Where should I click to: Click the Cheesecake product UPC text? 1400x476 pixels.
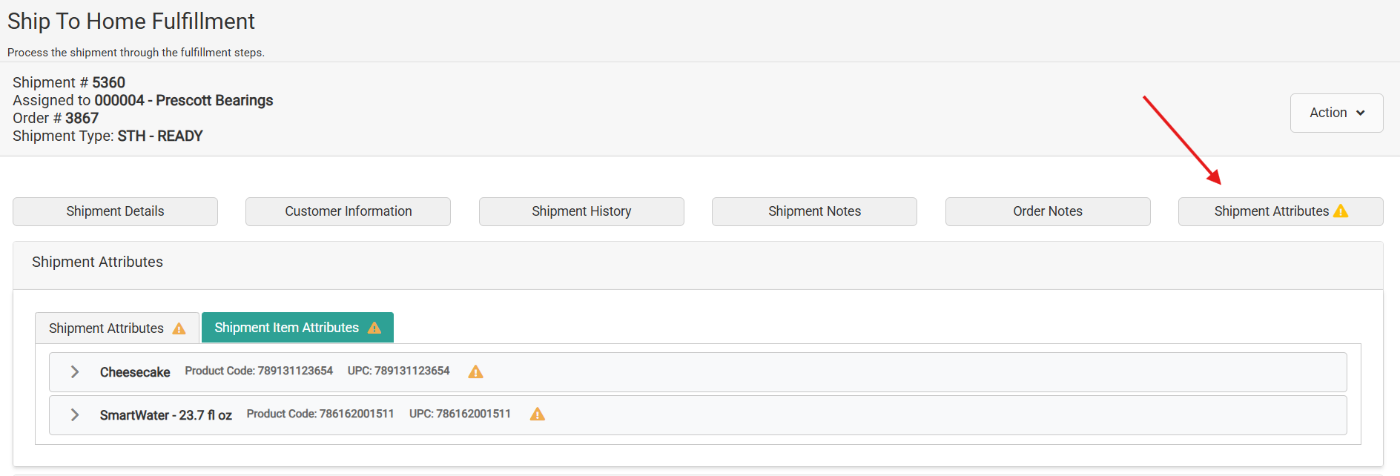click(x=398, y=371)
